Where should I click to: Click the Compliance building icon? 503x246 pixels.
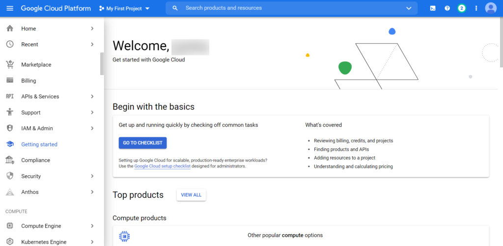click(10, 160)
